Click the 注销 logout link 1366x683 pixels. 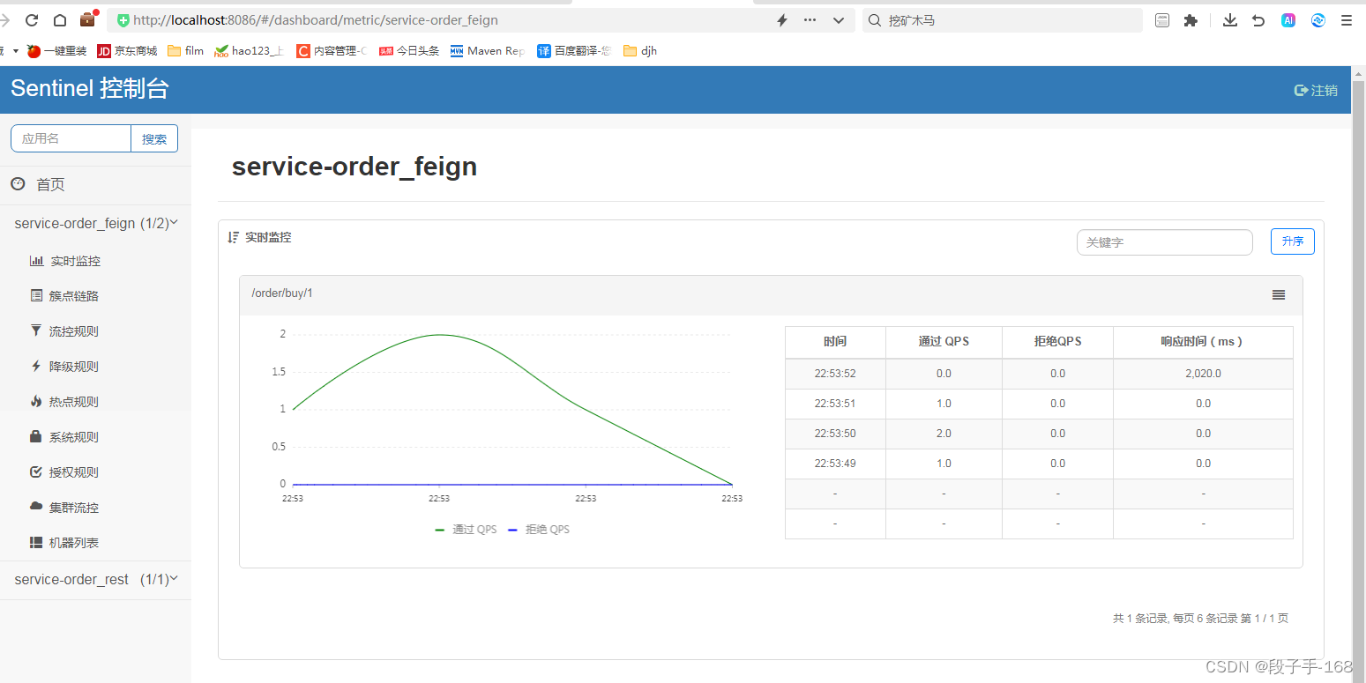1316,90
